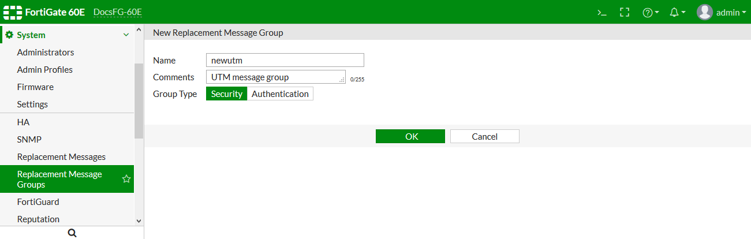Viewport: 751px width, 239px height.
Task: Click the FortiGate logo icon
Action: 11,12
